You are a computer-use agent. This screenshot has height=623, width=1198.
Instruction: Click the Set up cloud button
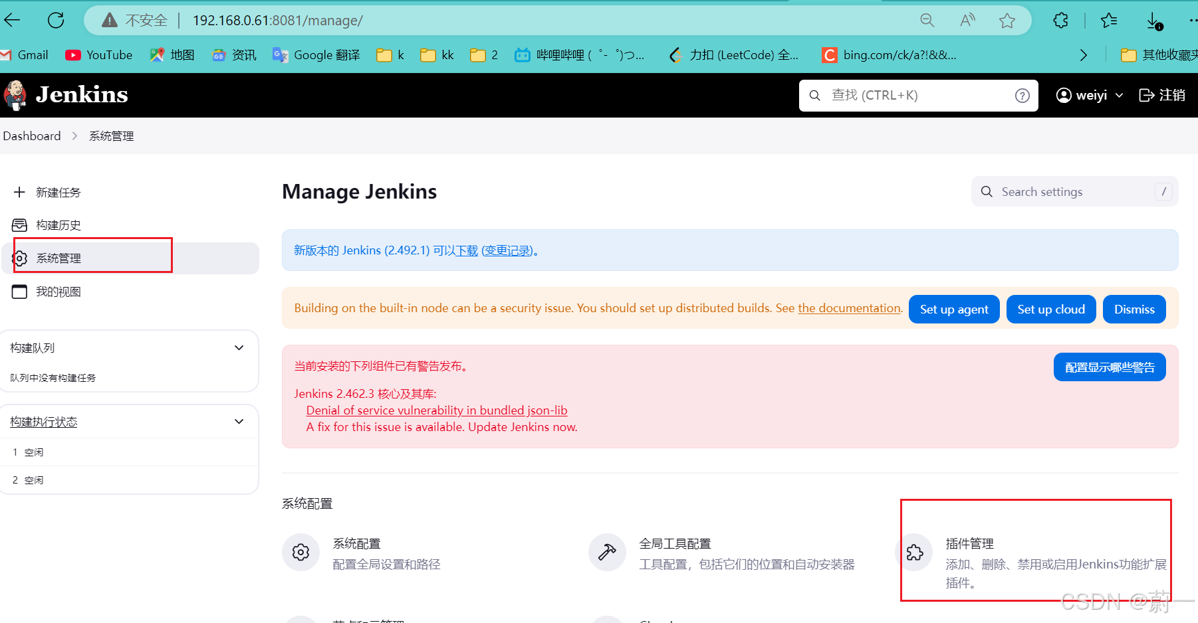1051,310
